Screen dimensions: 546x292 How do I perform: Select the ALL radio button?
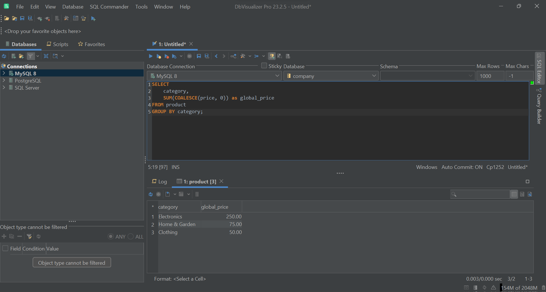[x=131, y=236]
